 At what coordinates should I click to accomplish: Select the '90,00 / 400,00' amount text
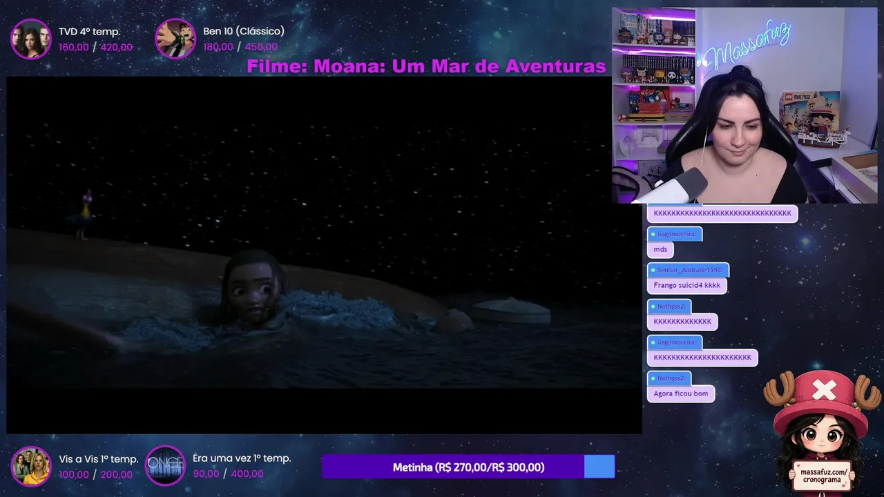click(x=228, y=474)
